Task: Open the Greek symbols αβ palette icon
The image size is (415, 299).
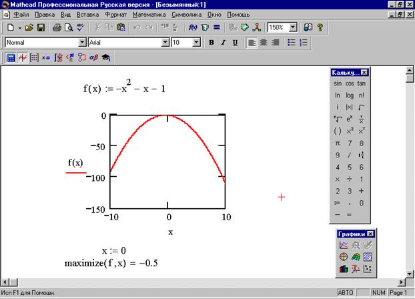Action: pos(93,57)
